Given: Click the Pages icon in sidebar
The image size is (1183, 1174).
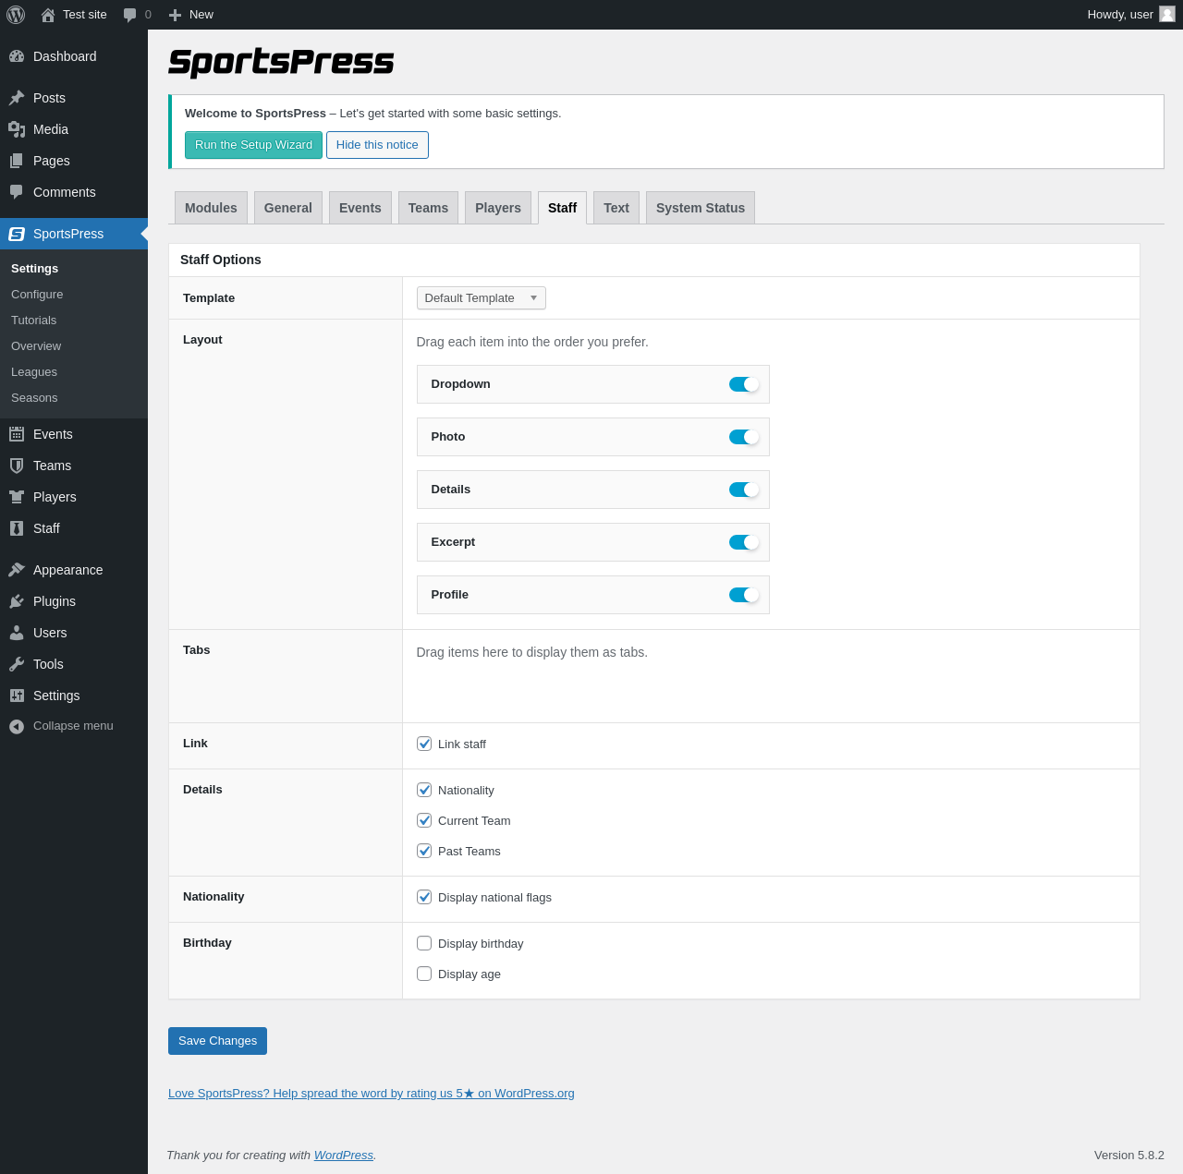Looking at the screenshot, I should 17,161.
